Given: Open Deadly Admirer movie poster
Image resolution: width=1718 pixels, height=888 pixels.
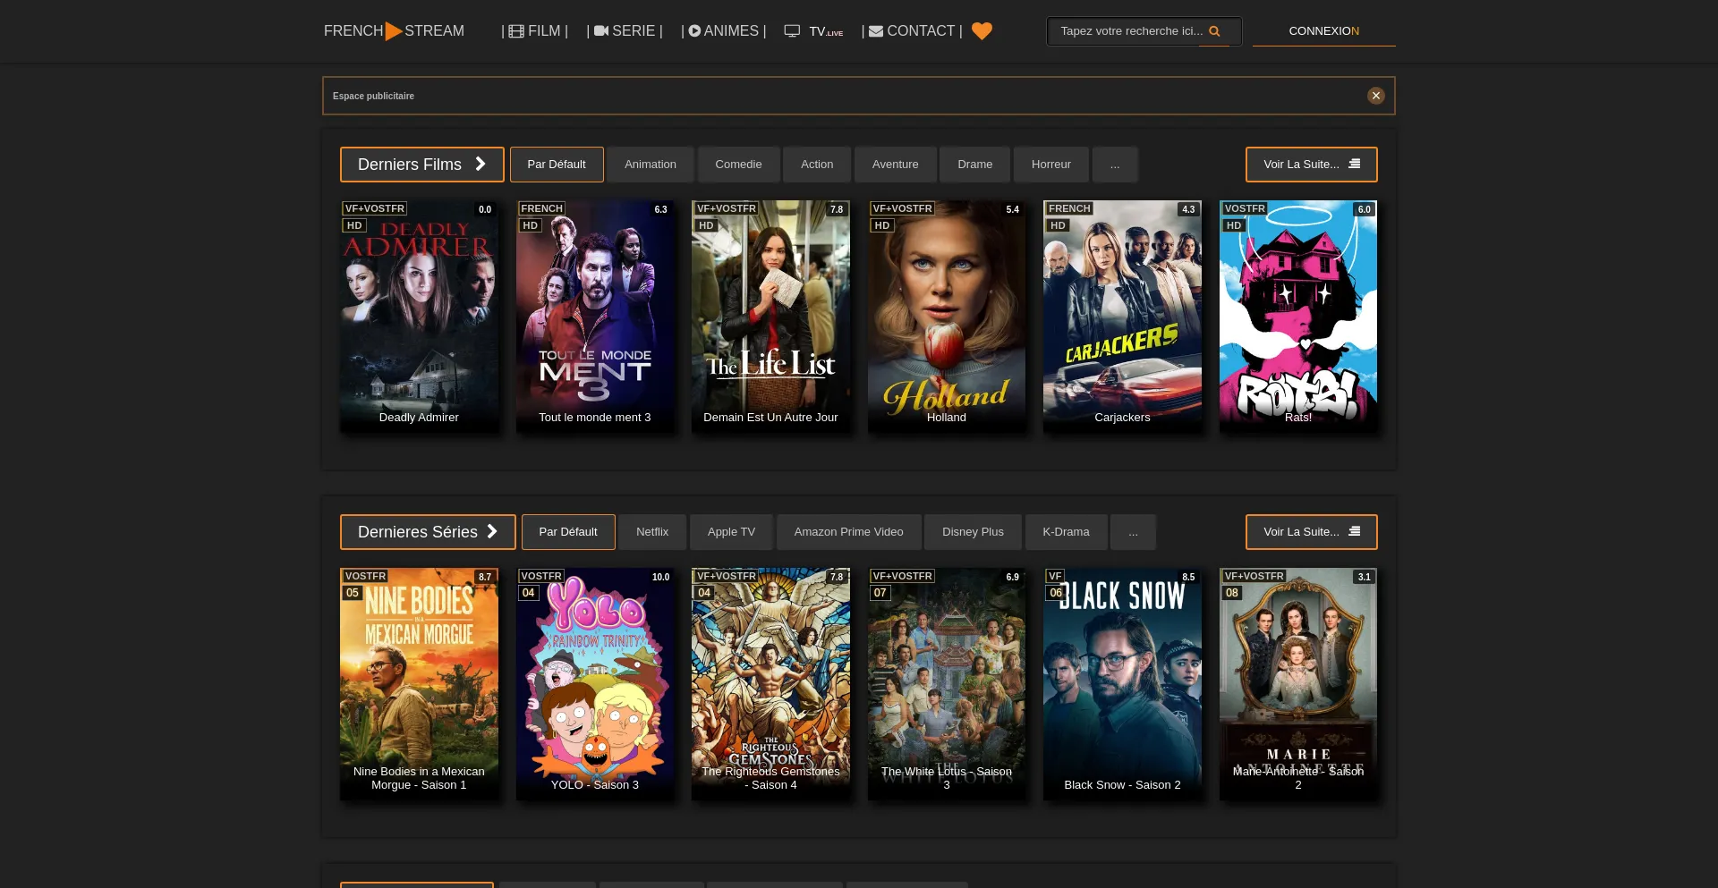Looking at the screenshot, I should point(419,317).
